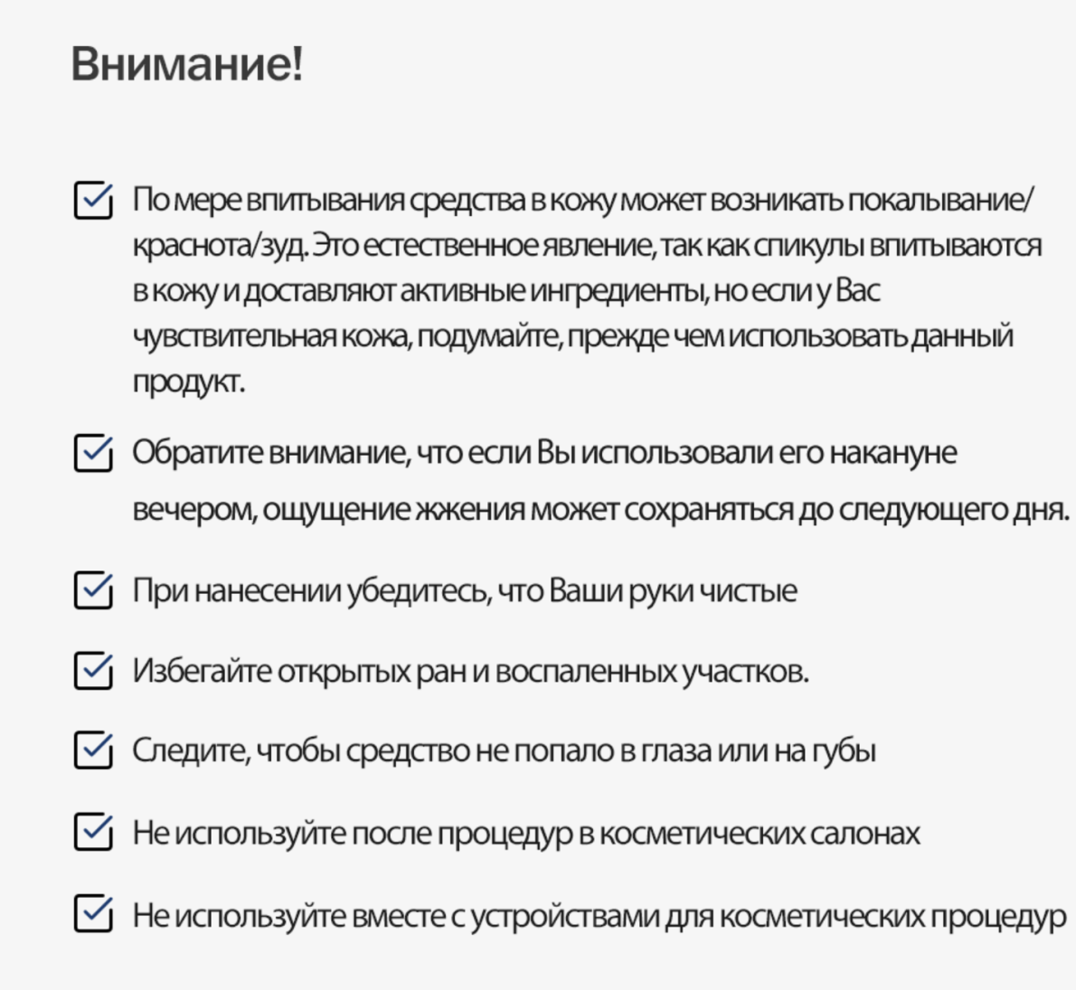This screenshot has height=990, width=1085.
Task: Select the checkmark icon for "косметических салонах" item
Action: coord(92,833)
